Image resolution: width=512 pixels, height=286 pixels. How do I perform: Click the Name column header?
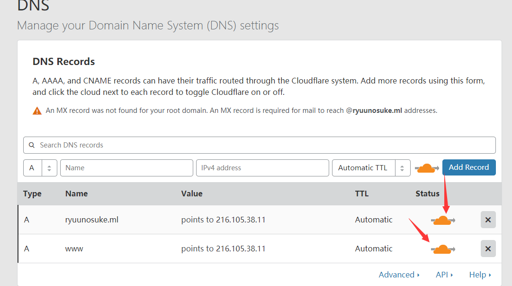tap(76, 194)
